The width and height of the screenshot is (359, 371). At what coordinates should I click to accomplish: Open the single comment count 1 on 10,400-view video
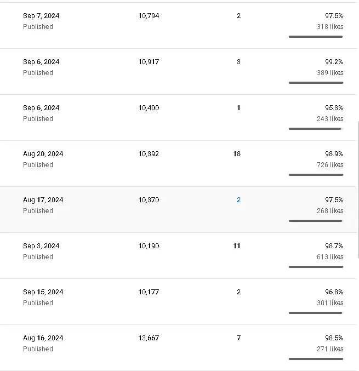pyautogui.click(x=238, y=108)
